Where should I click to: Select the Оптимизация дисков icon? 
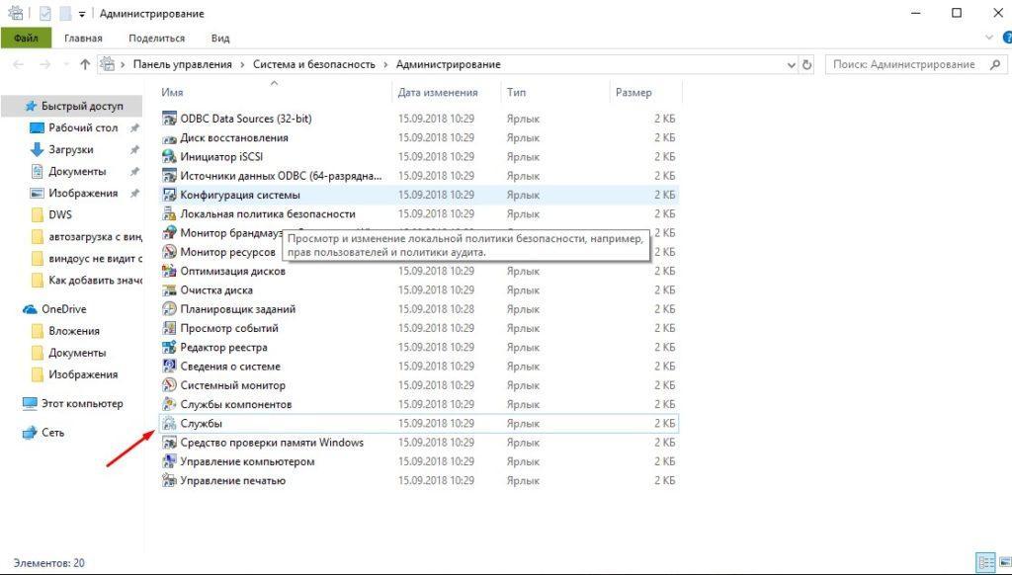pyautogui.click(x=169, y=271)
